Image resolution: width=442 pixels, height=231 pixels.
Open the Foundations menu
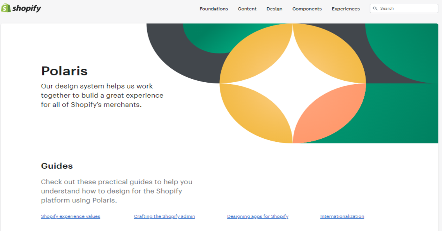pos(214,9)
